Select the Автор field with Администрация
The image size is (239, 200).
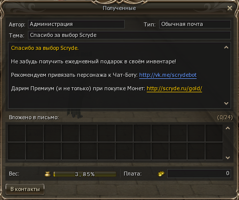point(76,24)
